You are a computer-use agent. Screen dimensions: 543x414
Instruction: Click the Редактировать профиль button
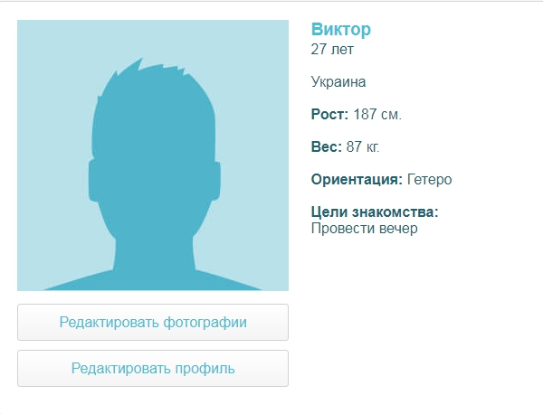click(x=153, y=368)
